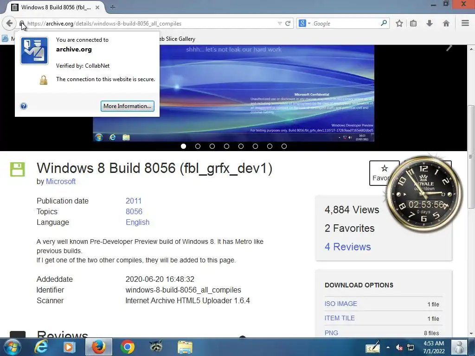The width and height of the screenshot is (475, 356).
Task: Select the third carousel dot
Action: pos(212,146)
